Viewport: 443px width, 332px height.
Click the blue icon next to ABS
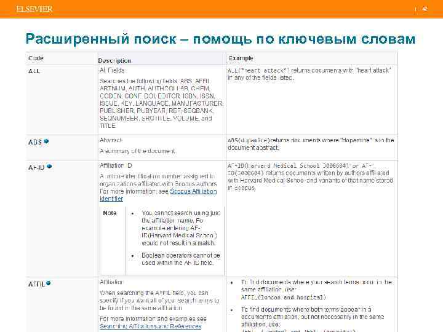[47, 141]
